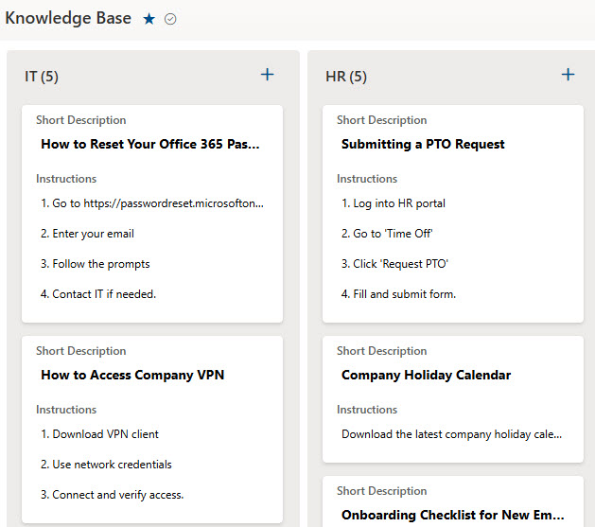Open Onboarding Checklist for New Employees card
The height and width of the screenshot is (527, 595).
pos(453,501)
